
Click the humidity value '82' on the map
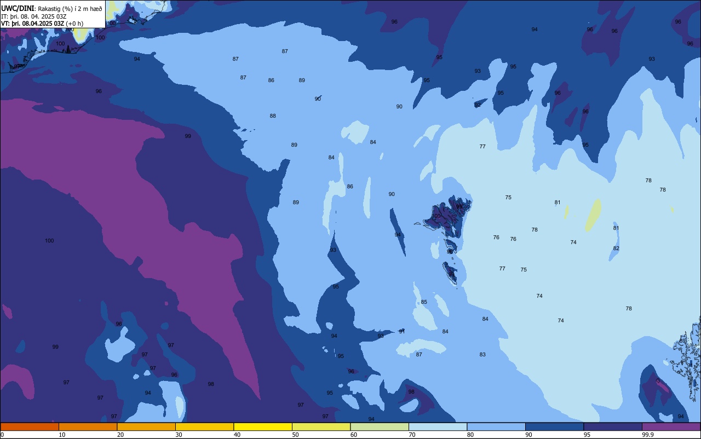[616, 249]
